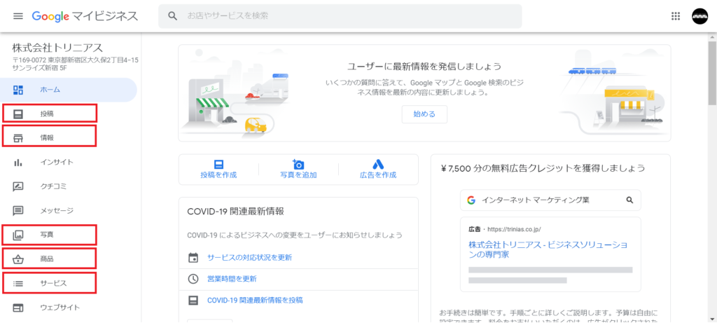Click the https://trinias.co.jp/ ad URL text

click(515, 228)
